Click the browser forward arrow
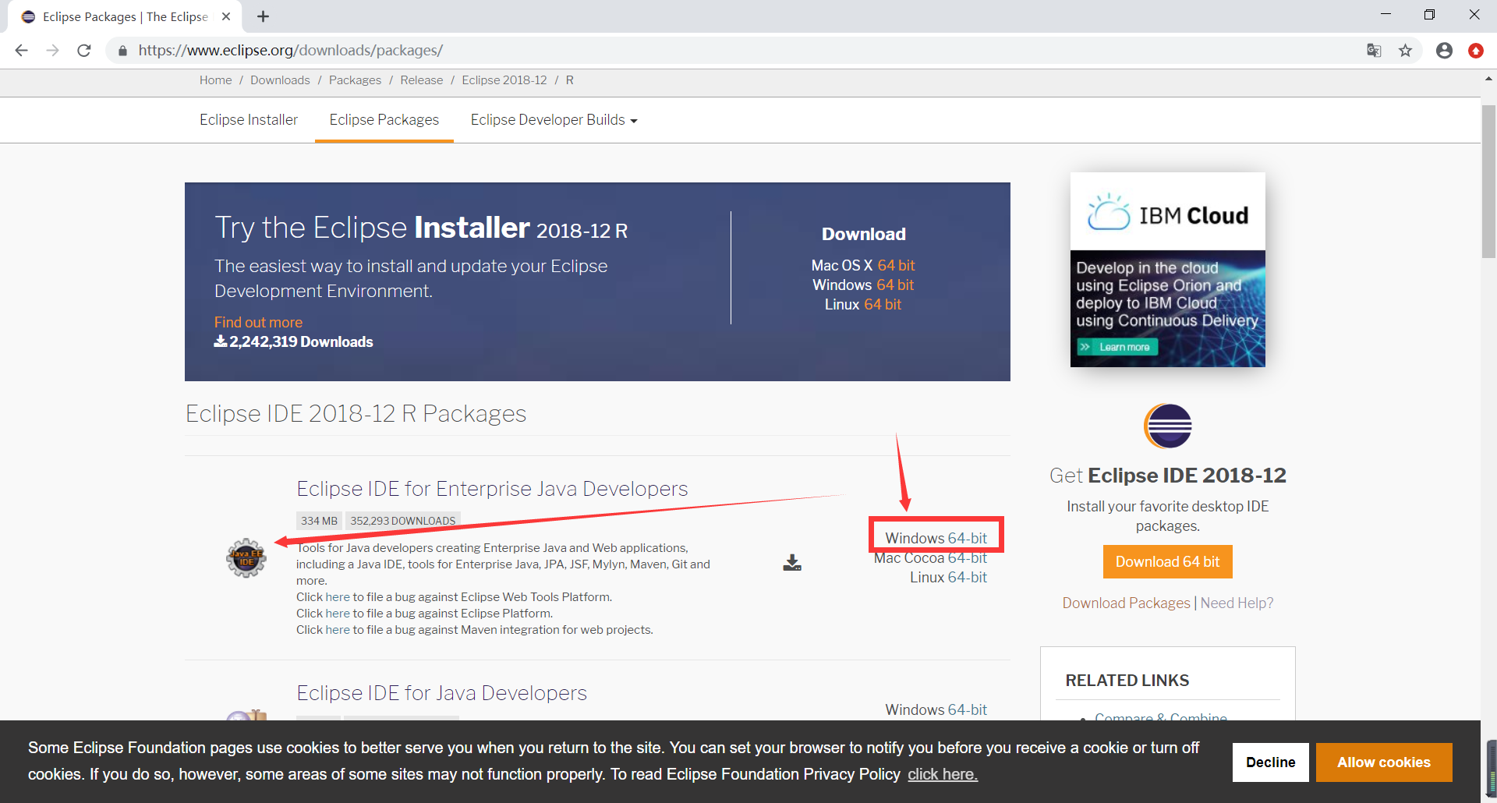The width and height of the screenshot is (1497, 803). point(52,51)
